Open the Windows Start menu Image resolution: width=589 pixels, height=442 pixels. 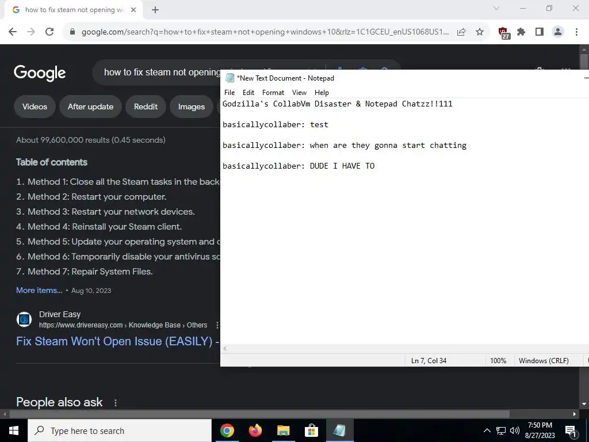[14, 430]
